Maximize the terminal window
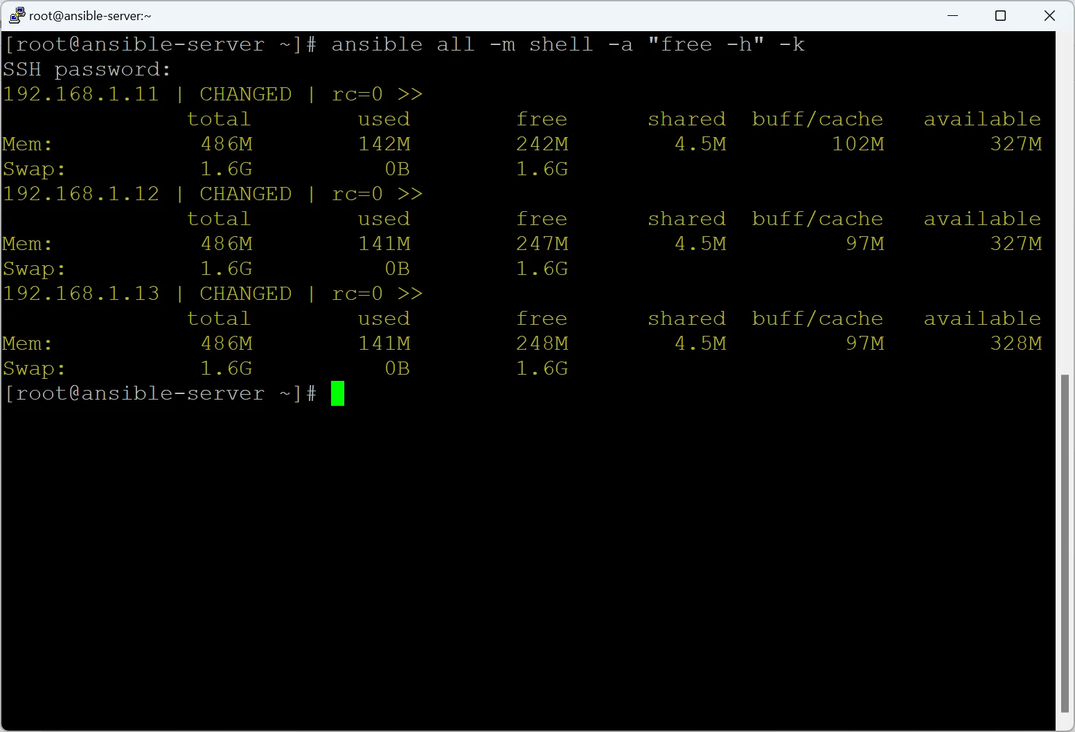The image size is (1075, 732). tap(1000, 15)
